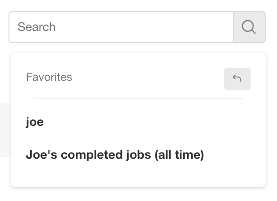The width and height of the screenshot is (277, 201).
Task: Click the gray button at the search box's right end
Action: 249,27
